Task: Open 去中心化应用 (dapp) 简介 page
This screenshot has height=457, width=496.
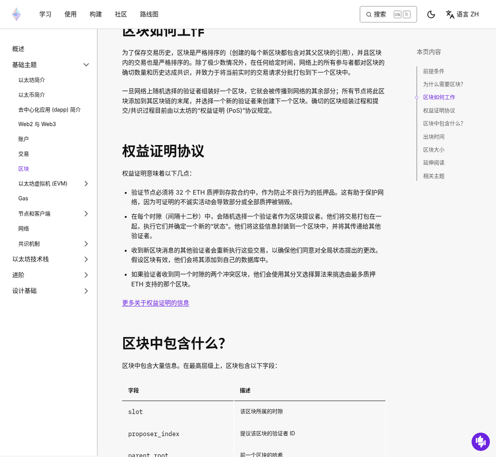Action: click(x=50, y=110)
